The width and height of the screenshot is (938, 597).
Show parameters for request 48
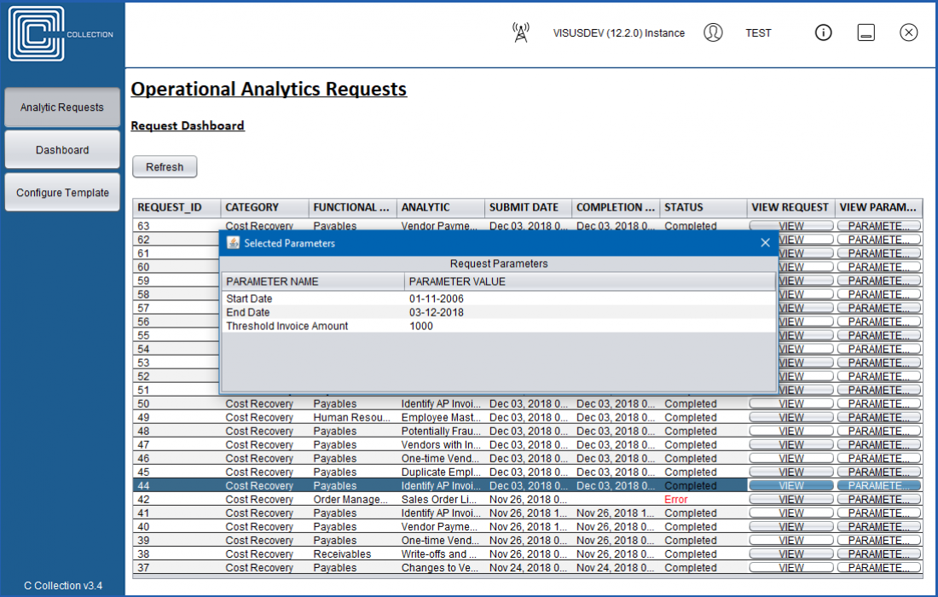point(879,432)
